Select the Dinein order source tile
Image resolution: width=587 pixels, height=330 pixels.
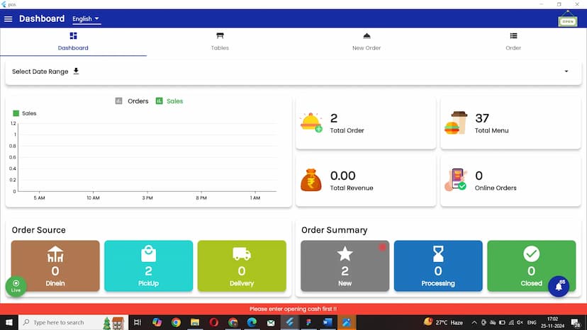(55, 266)
